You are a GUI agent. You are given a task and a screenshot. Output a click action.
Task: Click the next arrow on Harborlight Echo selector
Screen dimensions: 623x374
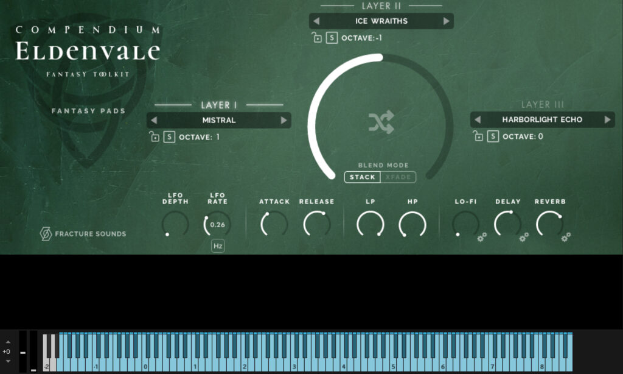(x=608, y=119)
